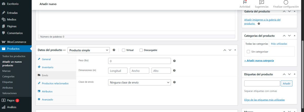Open the Atributos sidebar submenu item

click(x=7, y=87)
